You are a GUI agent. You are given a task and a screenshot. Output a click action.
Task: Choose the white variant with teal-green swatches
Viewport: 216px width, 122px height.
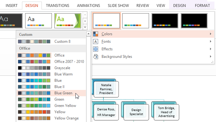pos(136,21)
